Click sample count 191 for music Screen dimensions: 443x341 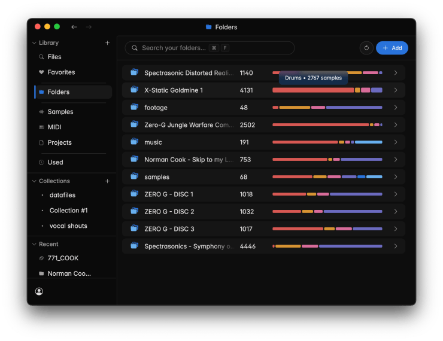click(x=244, y=142)
